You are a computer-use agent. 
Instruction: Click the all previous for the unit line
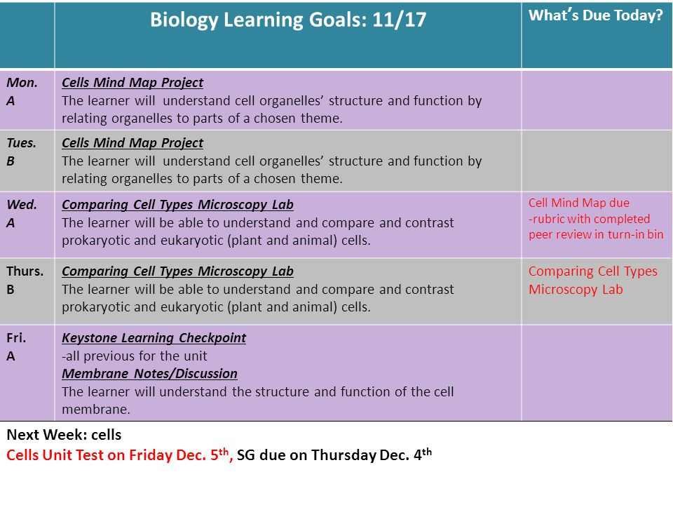[135, 356]
